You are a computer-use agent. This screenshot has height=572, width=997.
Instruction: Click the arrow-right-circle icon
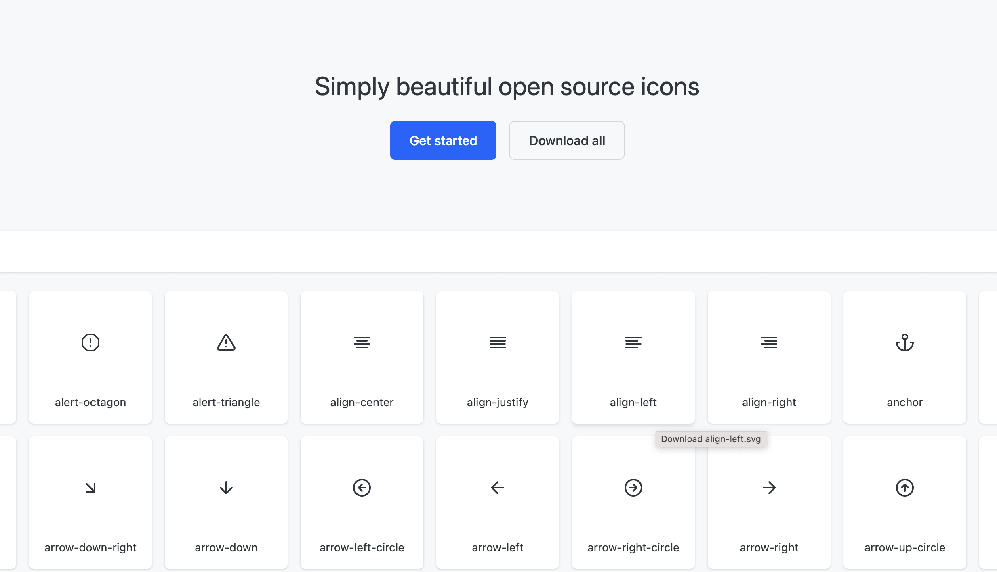[x=633, y=488]
